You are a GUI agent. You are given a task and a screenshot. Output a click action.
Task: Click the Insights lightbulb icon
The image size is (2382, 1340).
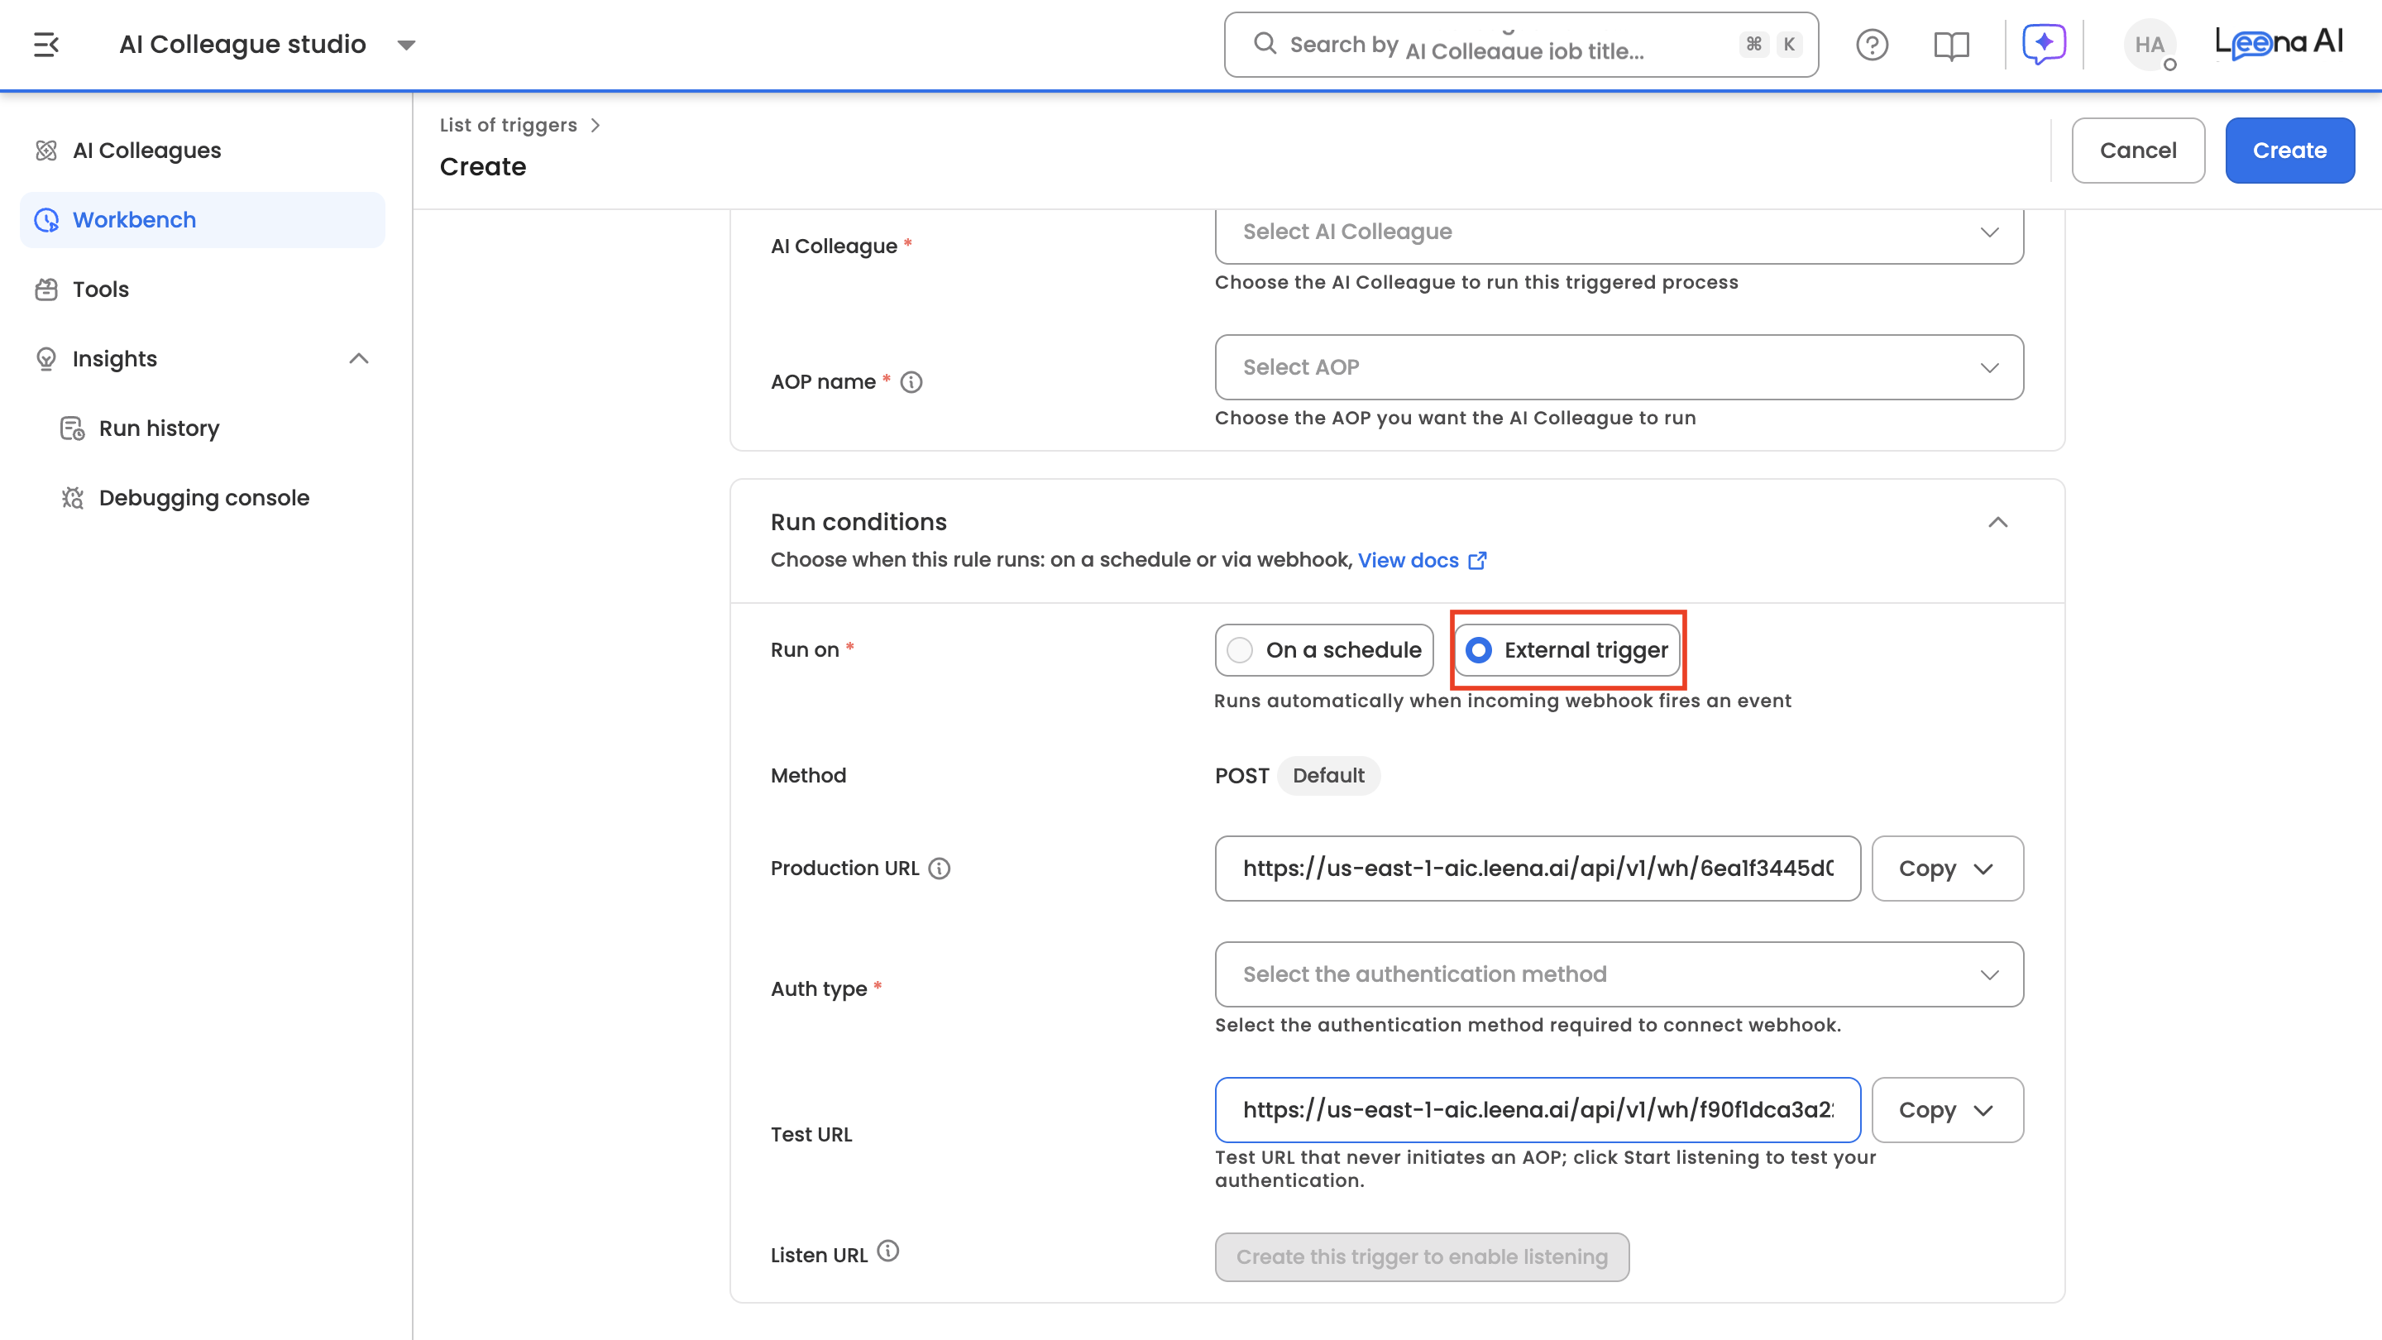point(46,359)
